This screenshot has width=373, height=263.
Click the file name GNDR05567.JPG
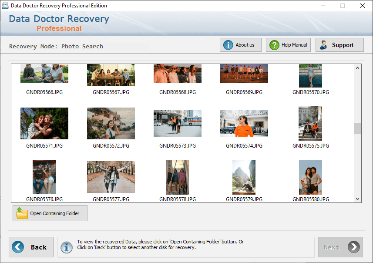coord(111,92)
